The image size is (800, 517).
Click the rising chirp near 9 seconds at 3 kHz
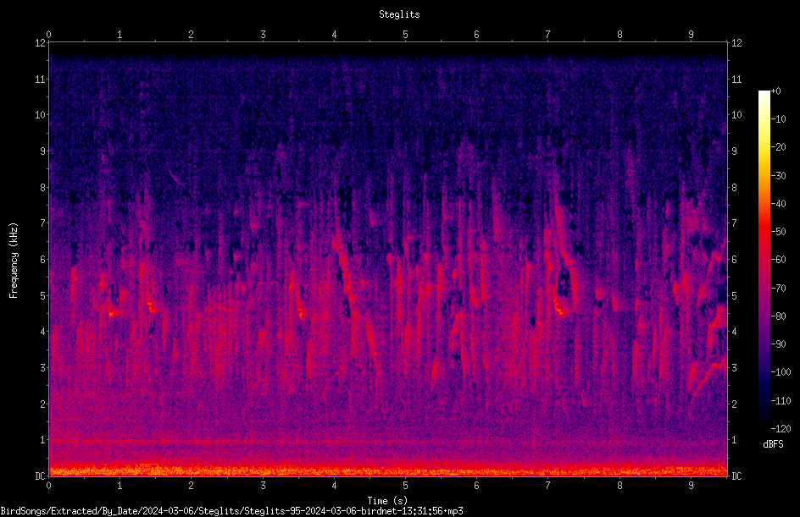tap(708, 377)
